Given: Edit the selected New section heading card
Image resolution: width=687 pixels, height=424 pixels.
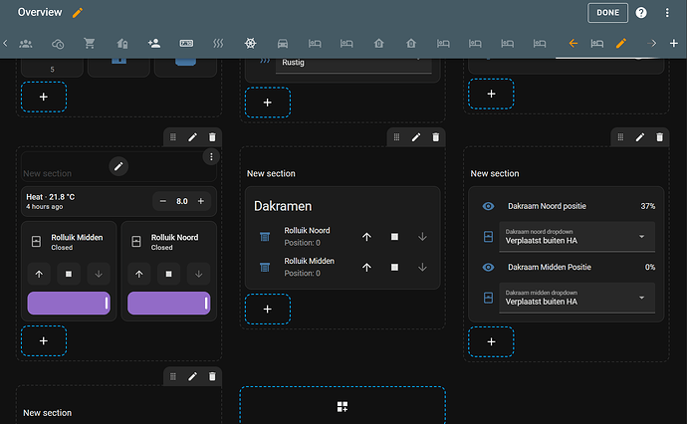Looking at the screenshot, I should [x=118, y=166].
